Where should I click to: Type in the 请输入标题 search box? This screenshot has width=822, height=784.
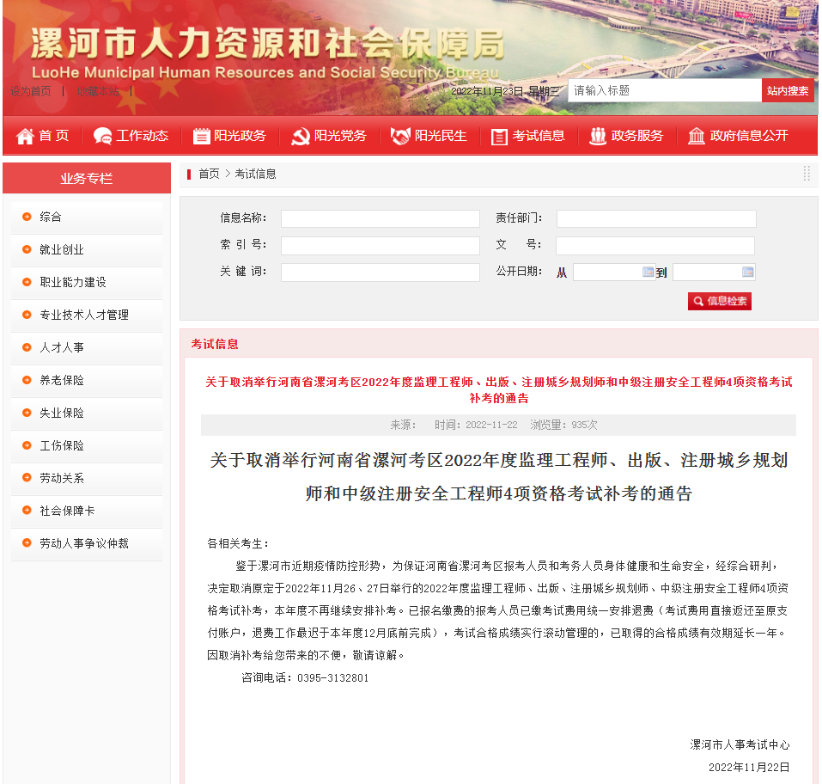[x=664, y=90]
